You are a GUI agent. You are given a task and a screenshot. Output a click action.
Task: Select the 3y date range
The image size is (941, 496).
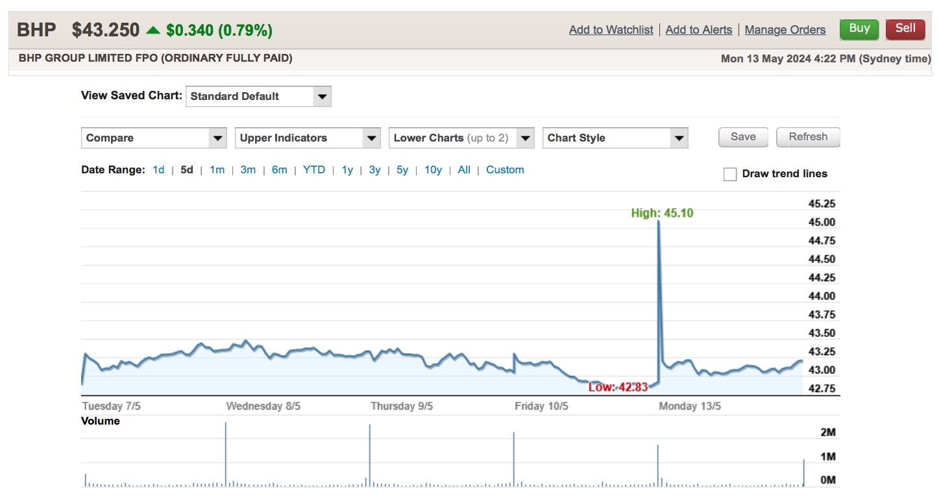374,170
